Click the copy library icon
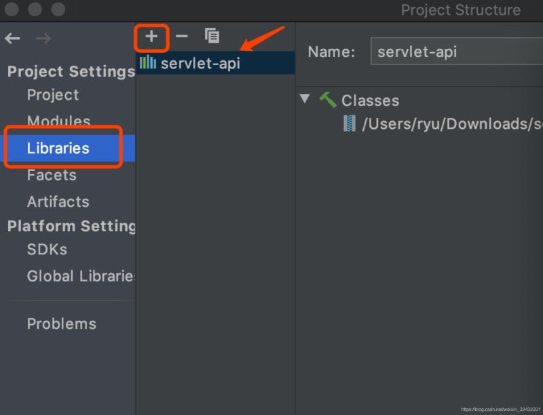This screenshot has height=415, width=543. (x=212, y=37)
